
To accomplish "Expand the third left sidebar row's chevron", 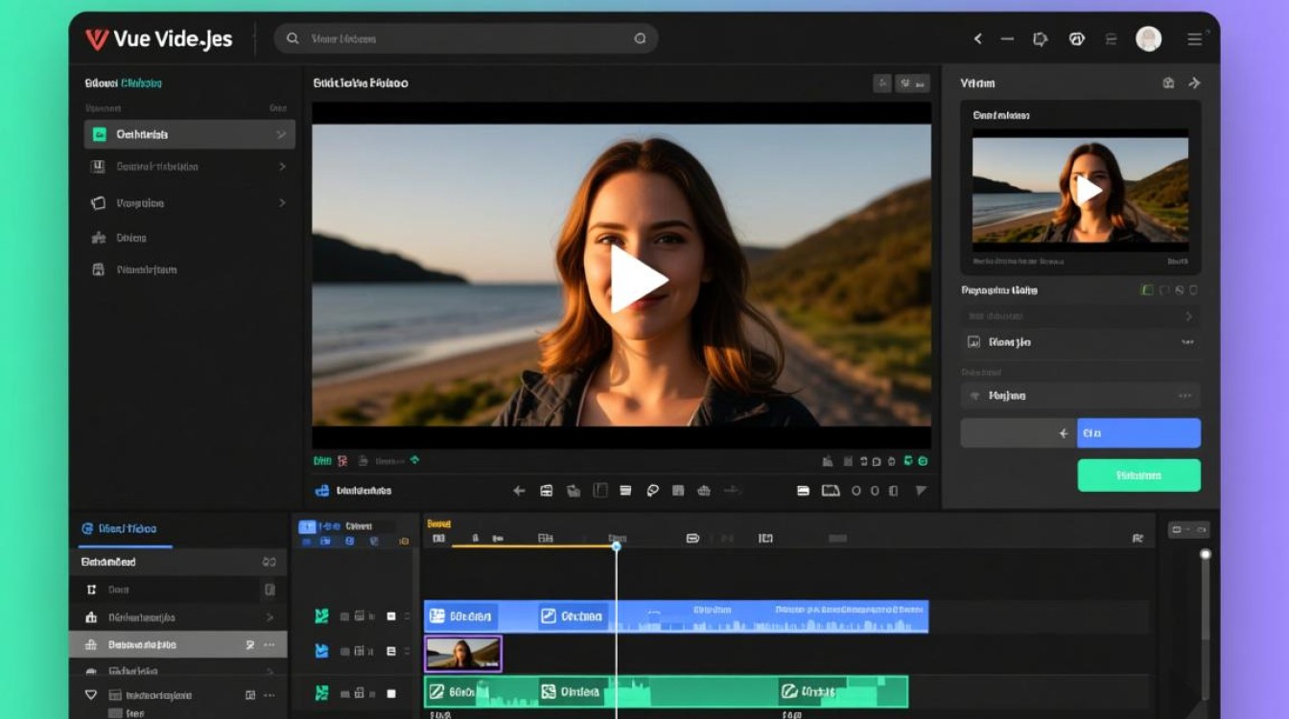I will [x=282, y=203].
